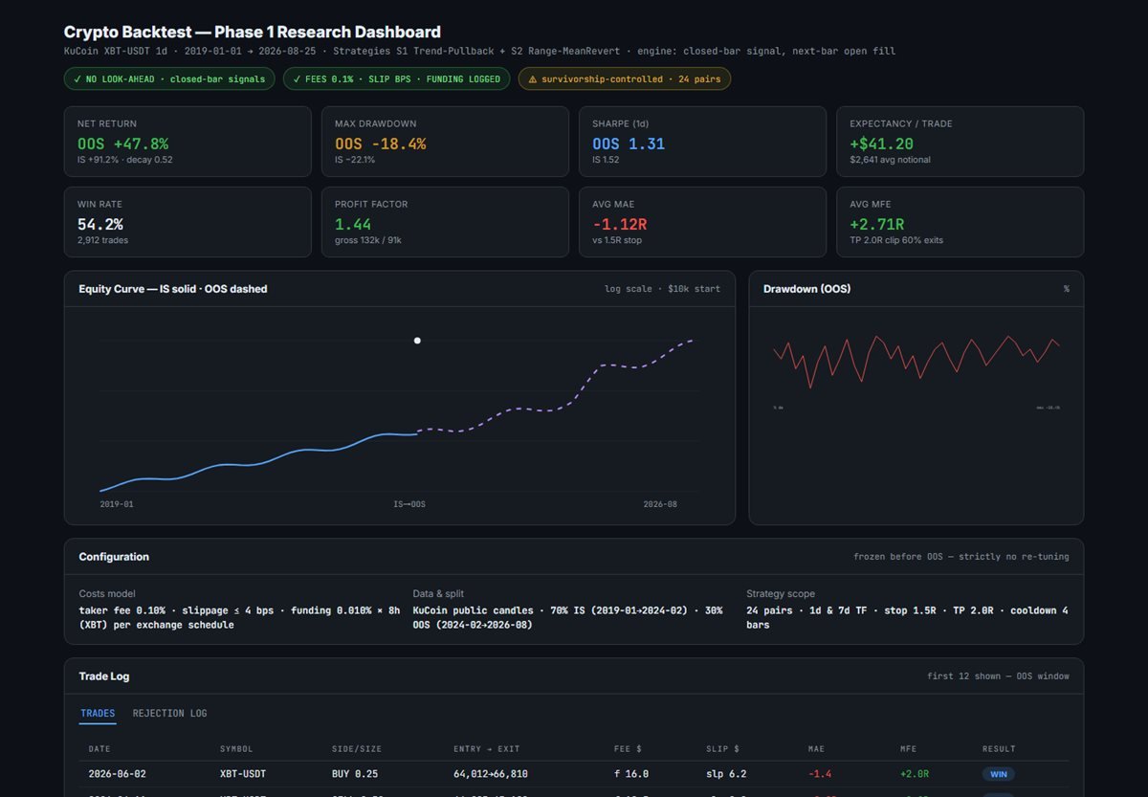Click the 'Configuration' panel title
The image size is (1148, 797).
[114, 557]
